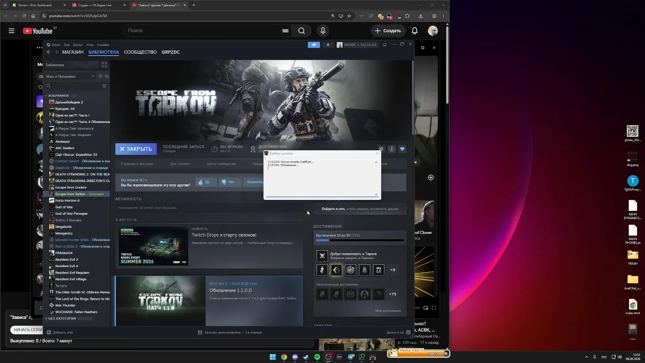Open YouTube account avatar menu
This screenshot has height=363, width=645.
pyautogui.click(x=433, y=31)
